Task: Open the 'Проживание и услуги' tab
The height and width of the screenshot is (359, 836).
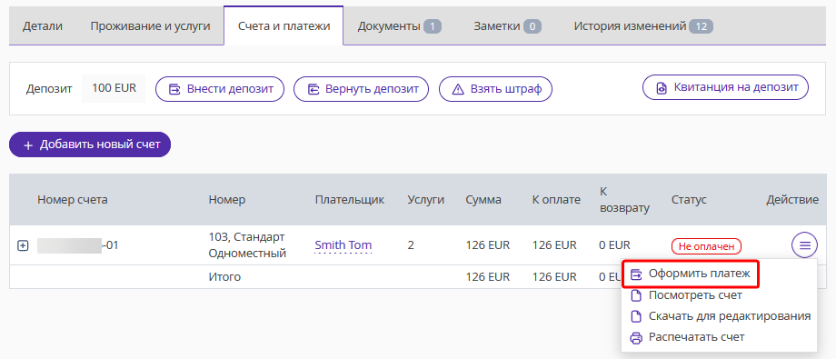Action: (150, 26)
